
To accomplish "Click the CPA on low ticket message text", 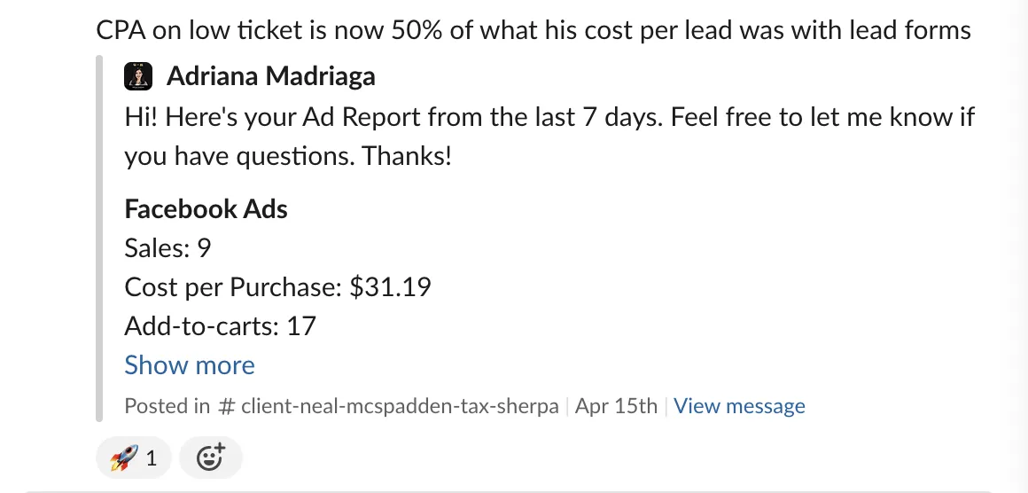I will click(533, 30).
